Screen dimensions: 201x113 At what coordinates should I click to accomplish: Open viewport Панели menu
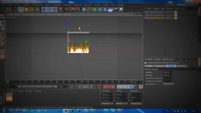67,14
